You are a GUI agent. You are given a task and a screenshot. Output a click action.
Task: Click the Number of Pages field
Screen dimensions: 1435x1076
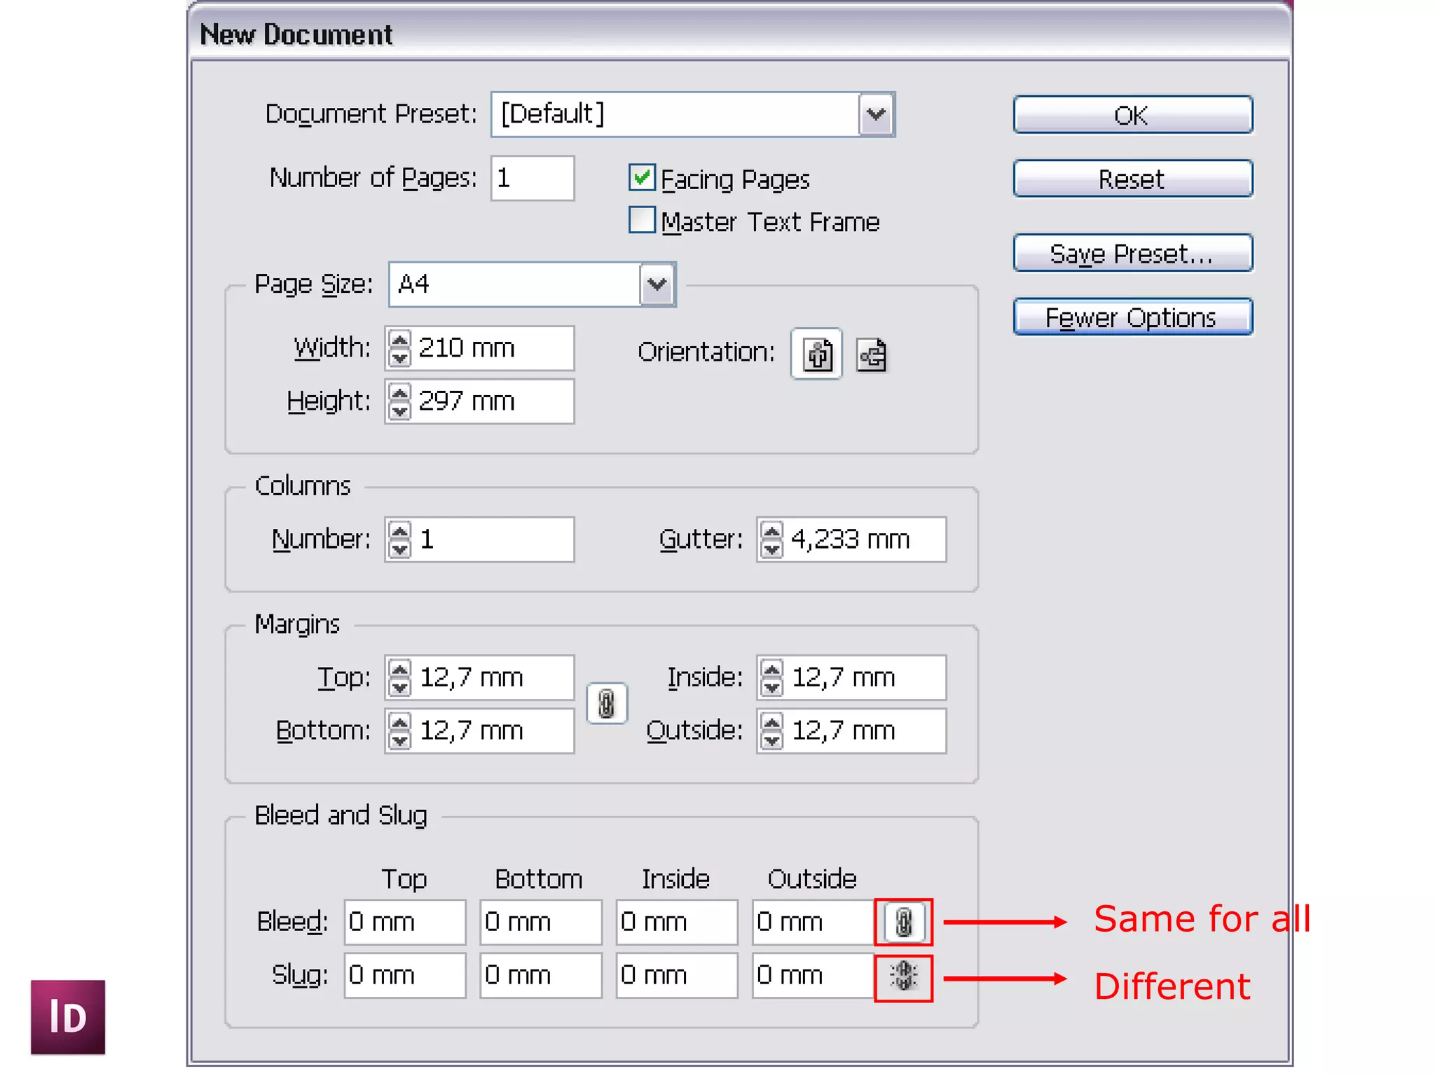[533, 178]
